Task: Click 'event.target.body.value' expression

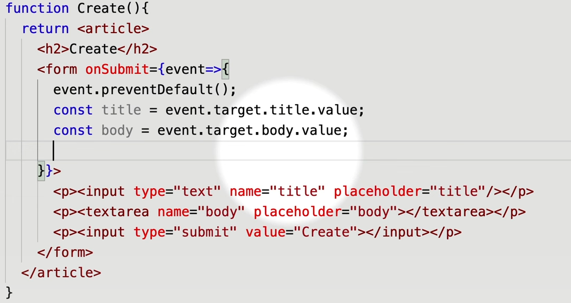Action: tap(249, 130)
